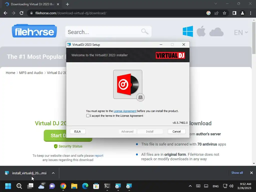
Task: Show hidden system tray icons
Action: (190, 186)
